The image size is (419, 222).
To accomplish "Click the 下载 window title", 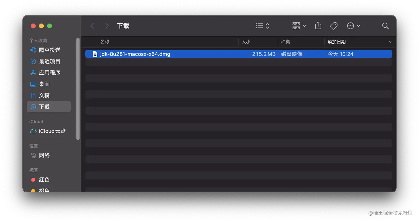I will coord(123,26).
